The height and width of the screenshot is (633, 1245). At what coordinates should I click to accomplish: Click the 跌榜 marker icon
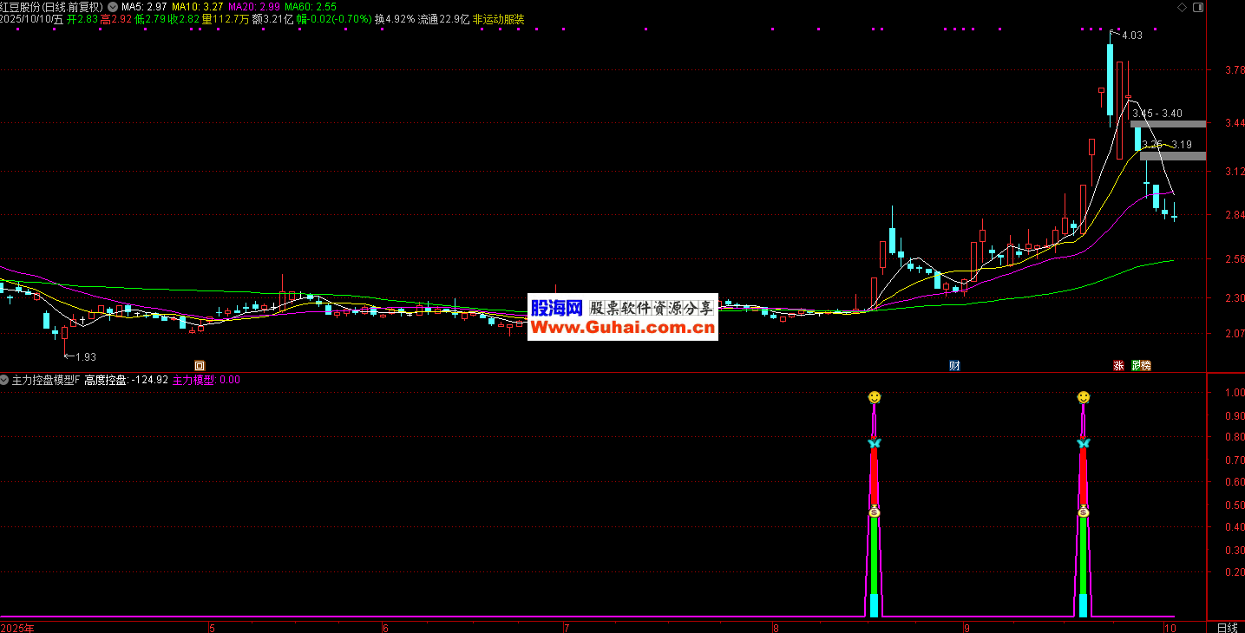[1141, 366]
